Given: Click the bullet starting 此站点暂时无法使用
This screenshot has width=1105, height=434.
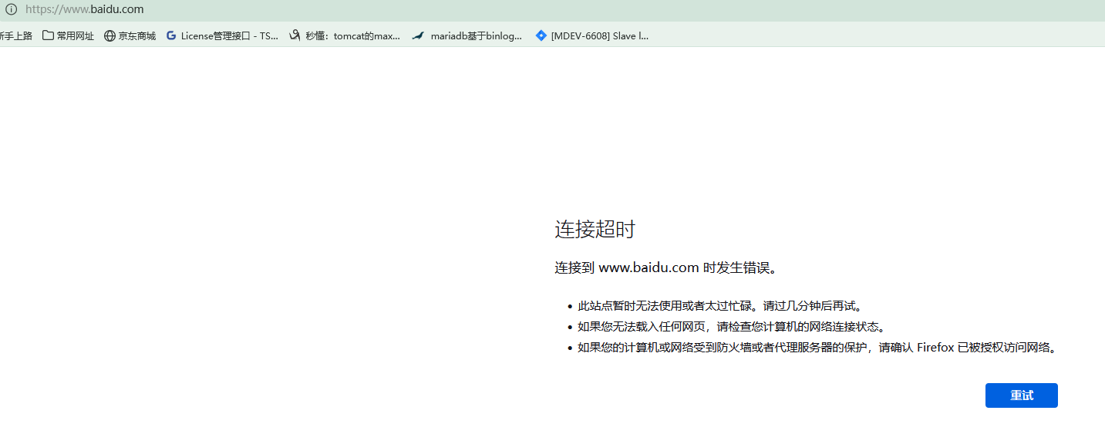Looking at the screenshot, I should pyautogui.click(x=719, y=306).
